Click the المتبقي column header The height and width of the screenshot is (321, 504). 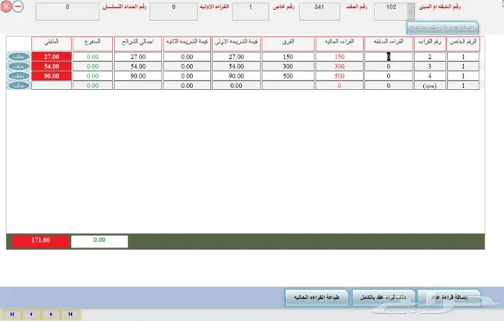coord(51,44)
